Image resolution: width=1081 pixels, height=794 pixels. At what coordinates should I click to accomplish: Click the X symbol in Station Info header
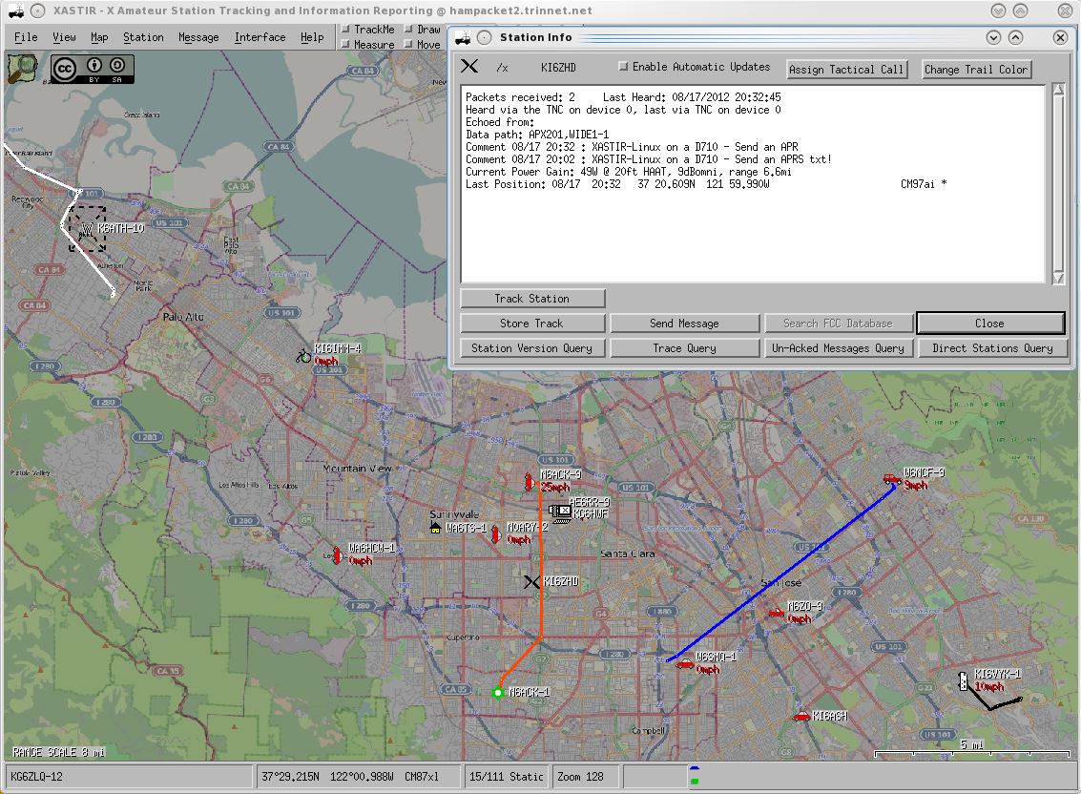469,66
